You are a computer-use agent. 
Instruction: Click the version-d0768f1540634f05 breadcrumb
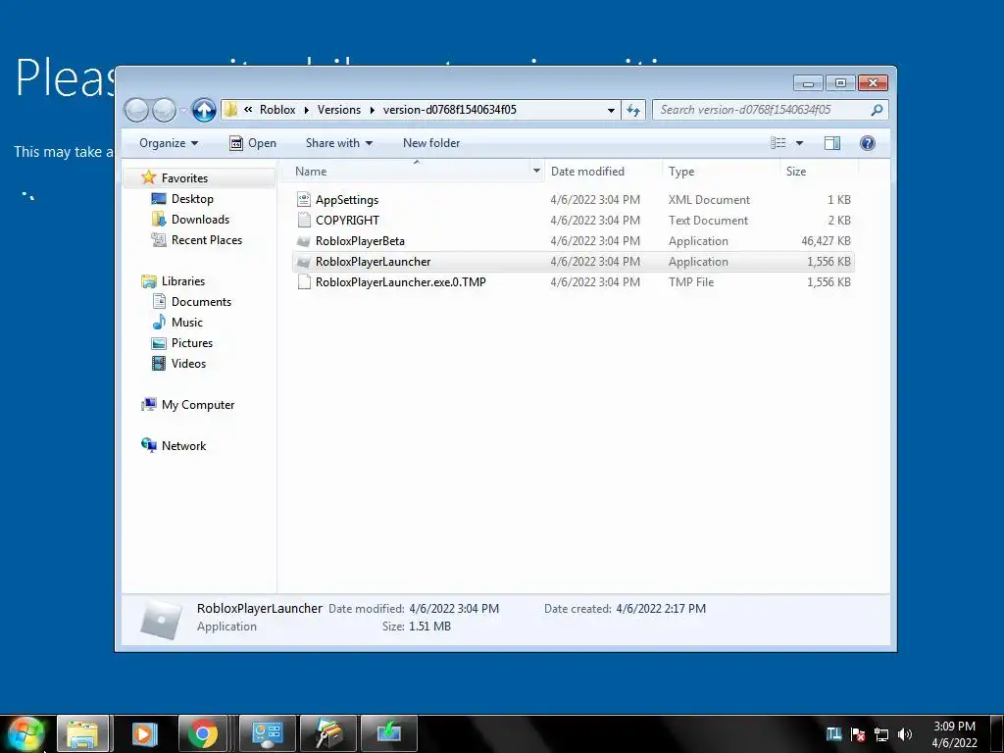tap(449, 110)
